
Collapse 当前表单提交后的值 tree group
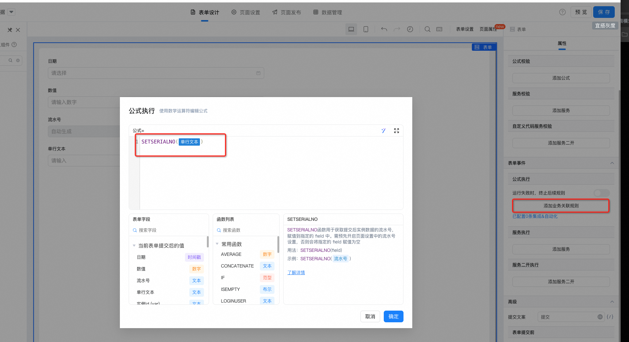(x=134, y=246)
